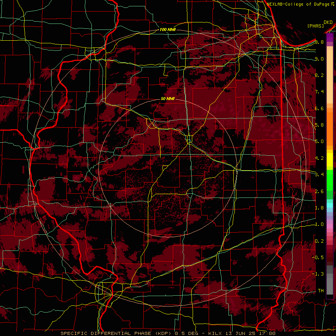This screenshot has height=336, width=336.
Task: Click the 9.0 value on color scale
Action: pyautogui.click(x=319, y=59)
